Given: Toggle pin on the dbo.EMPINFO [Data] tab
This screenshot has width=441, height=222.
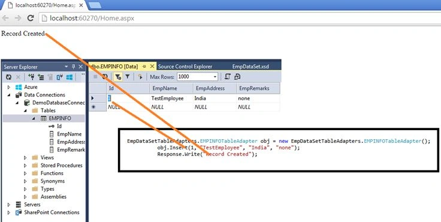Looking at the screenshot, I should point(144,67).
